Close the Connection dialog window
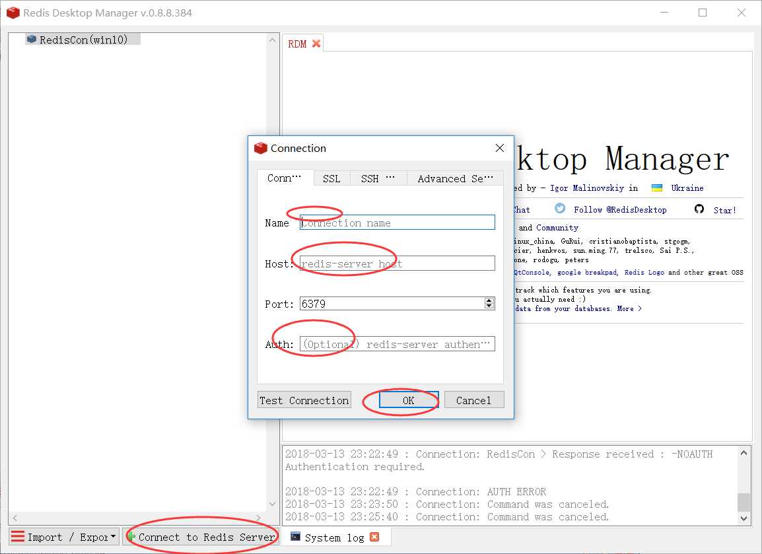This screenshot has height=554, width=762. 500,148
